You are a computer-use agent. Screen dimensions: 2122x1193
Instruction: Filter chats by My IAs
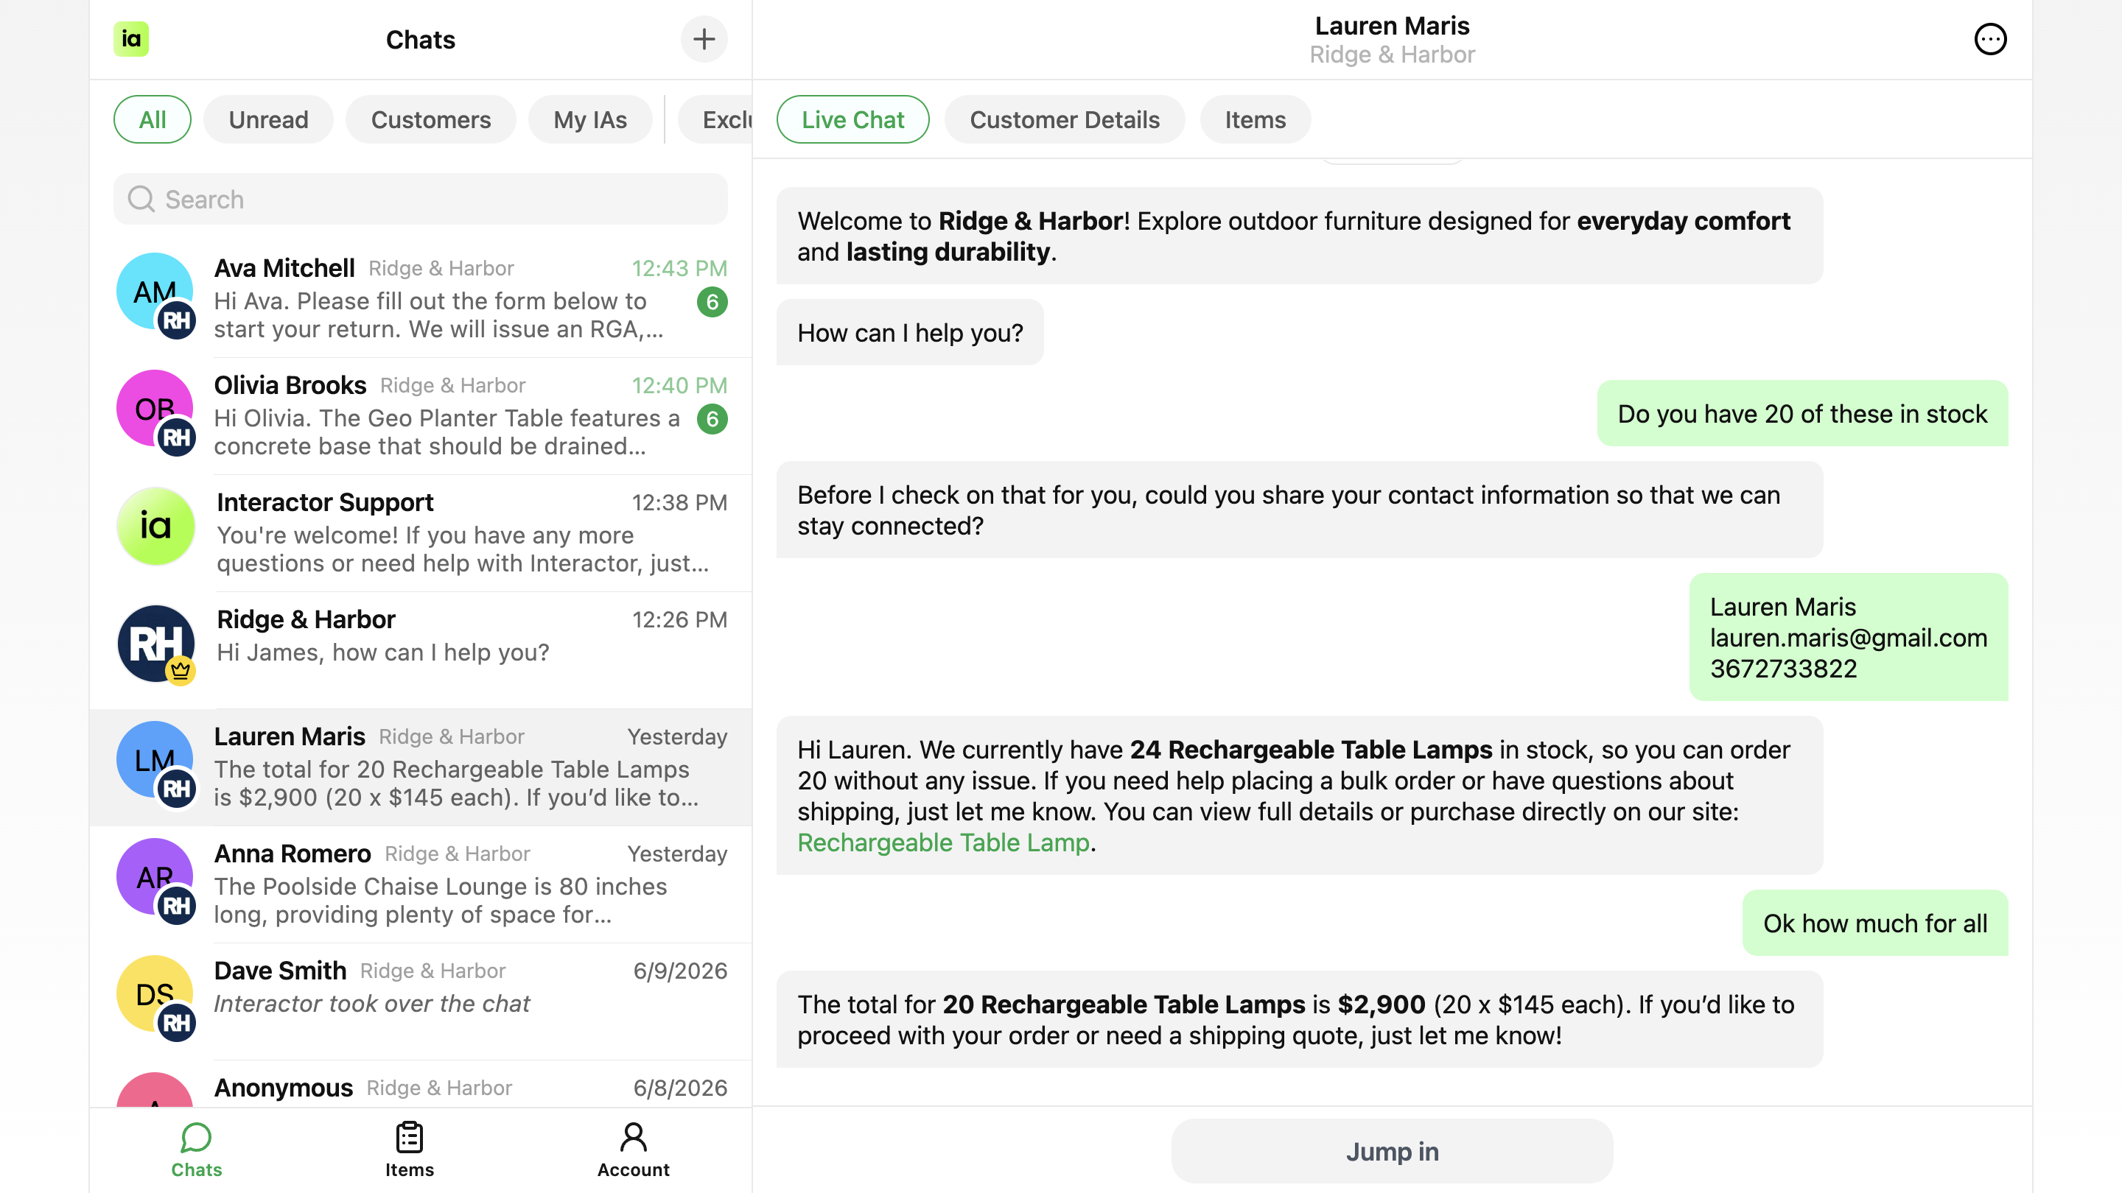coord(589,119)
